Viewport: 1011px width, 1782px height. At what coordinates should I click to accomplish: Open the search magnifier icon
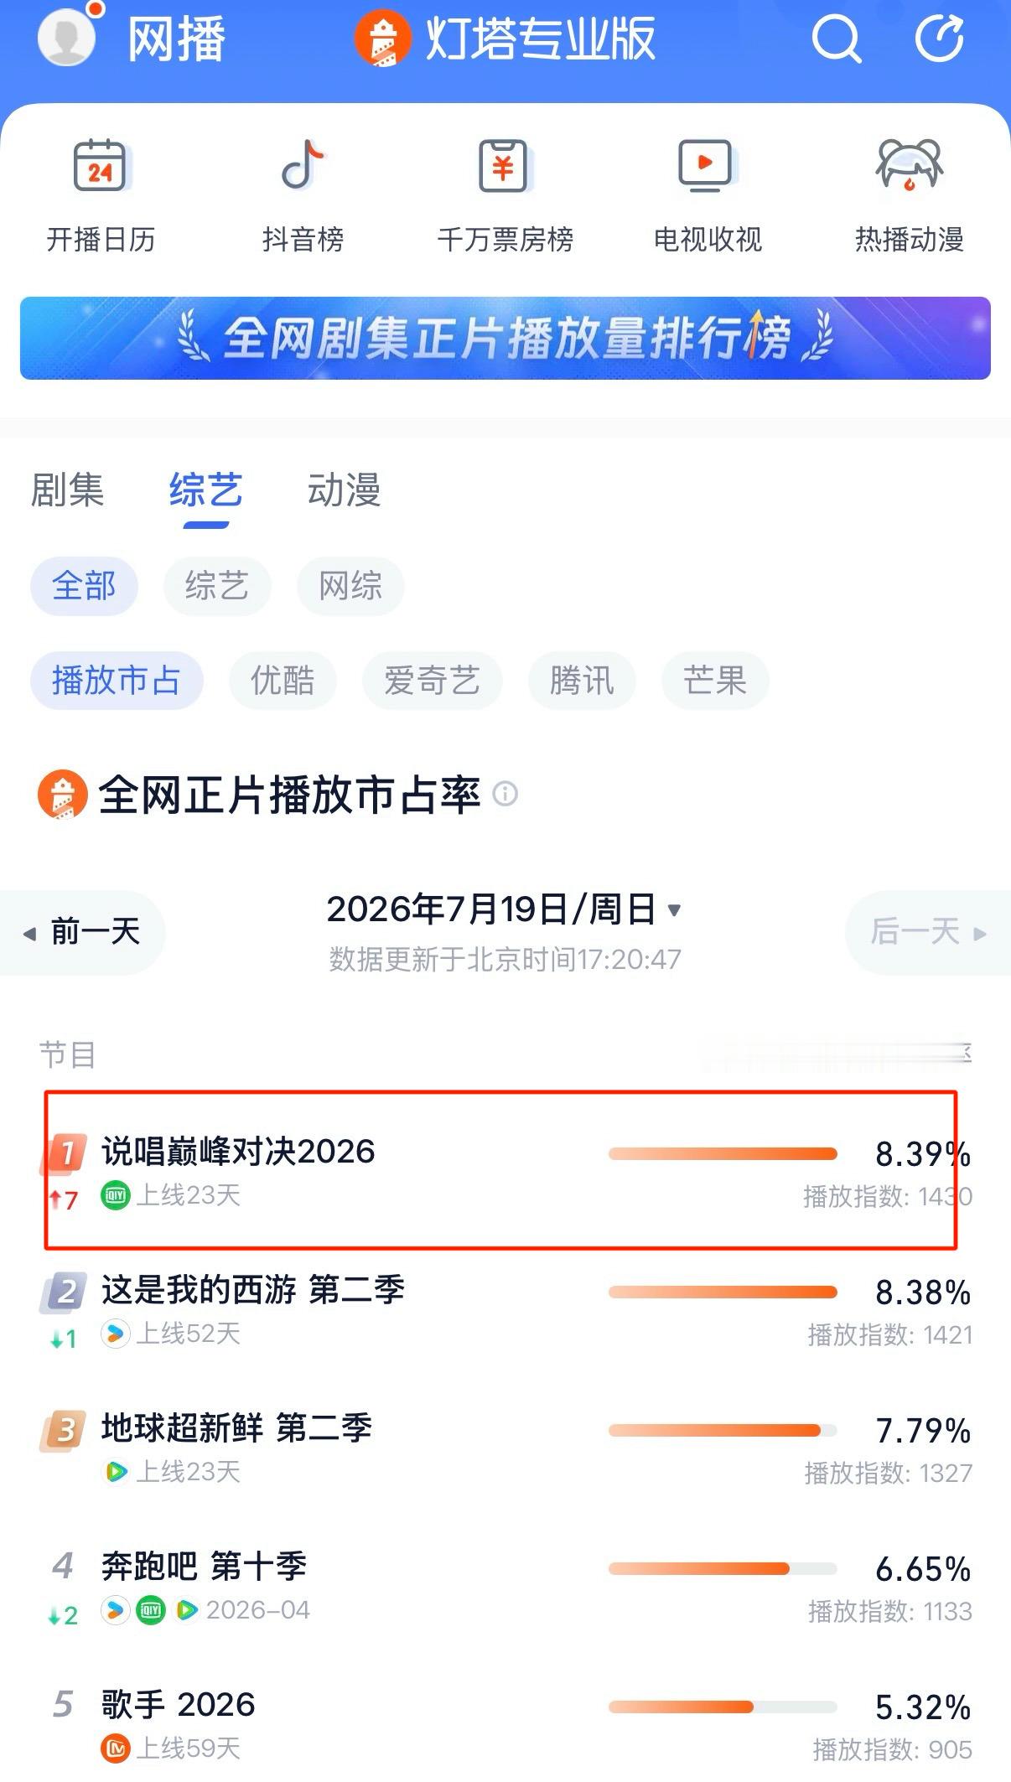coord(836,39)
